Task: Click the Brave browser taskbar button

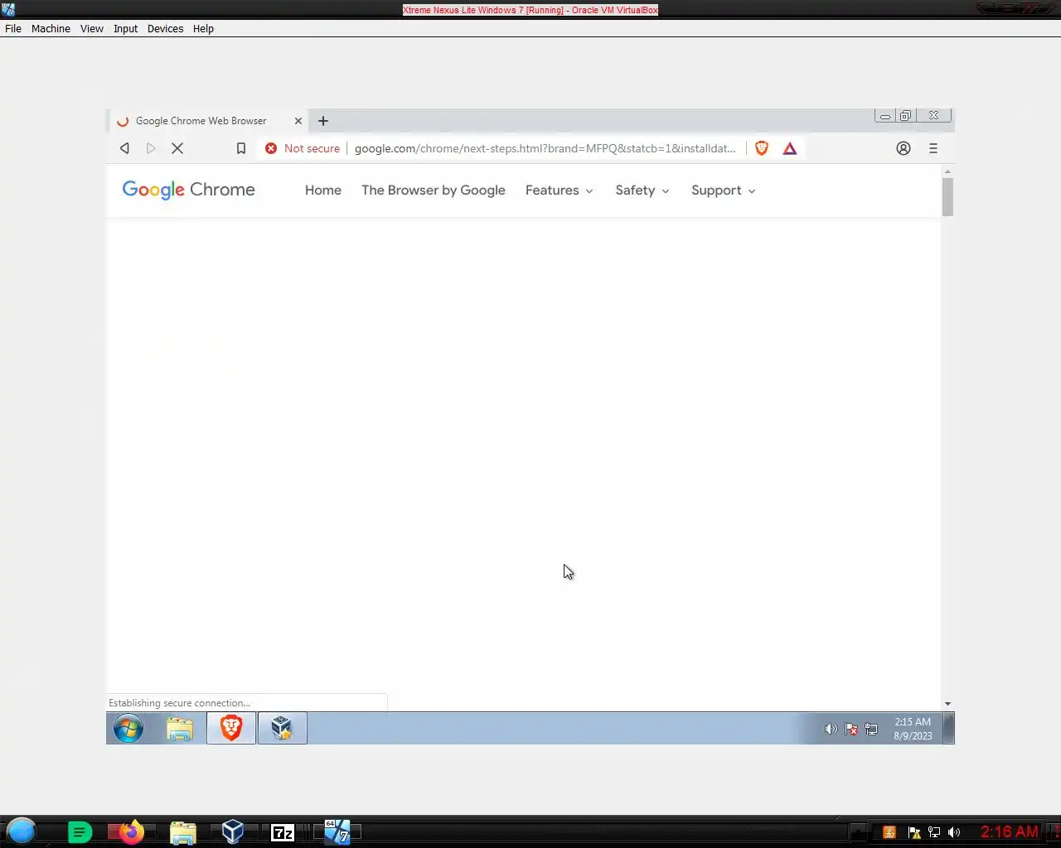Action: click(x=231, y=728)
